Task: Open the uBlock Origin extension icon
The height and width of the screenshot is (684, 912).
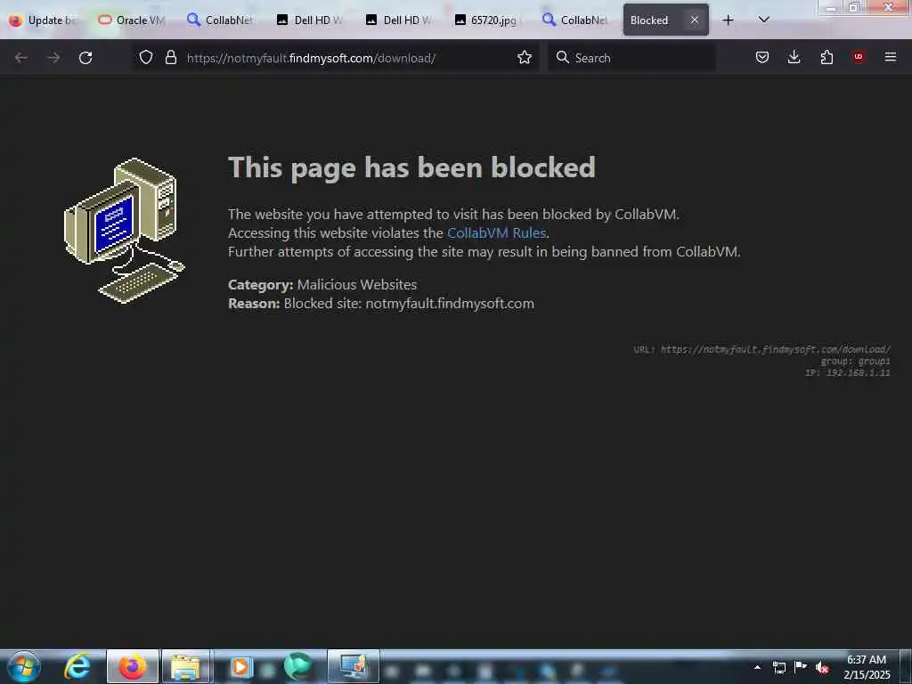Action: coord(859,57)
